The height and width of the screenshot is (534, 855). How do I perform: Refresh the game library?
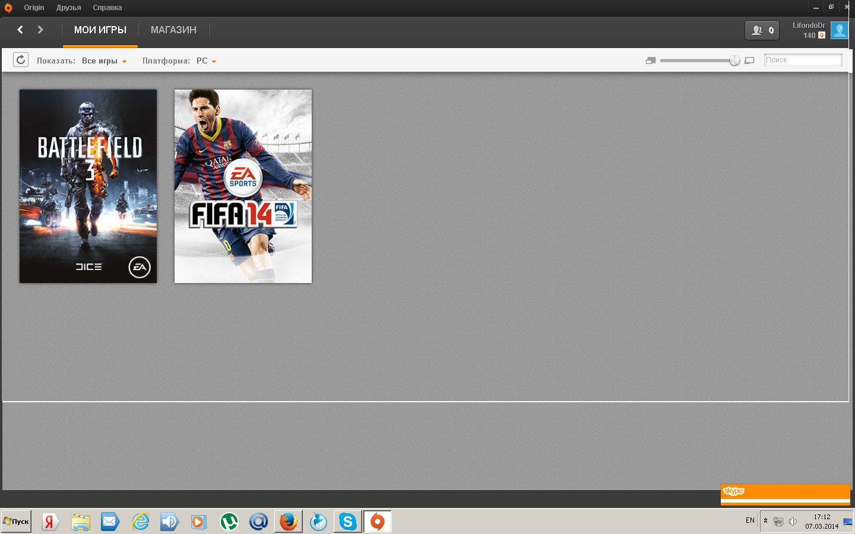tap(21, 60)
